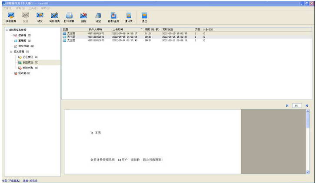Click the upload time cell ending 08:57:43
This screenshot has height=183, width=316.
(125, 40)
